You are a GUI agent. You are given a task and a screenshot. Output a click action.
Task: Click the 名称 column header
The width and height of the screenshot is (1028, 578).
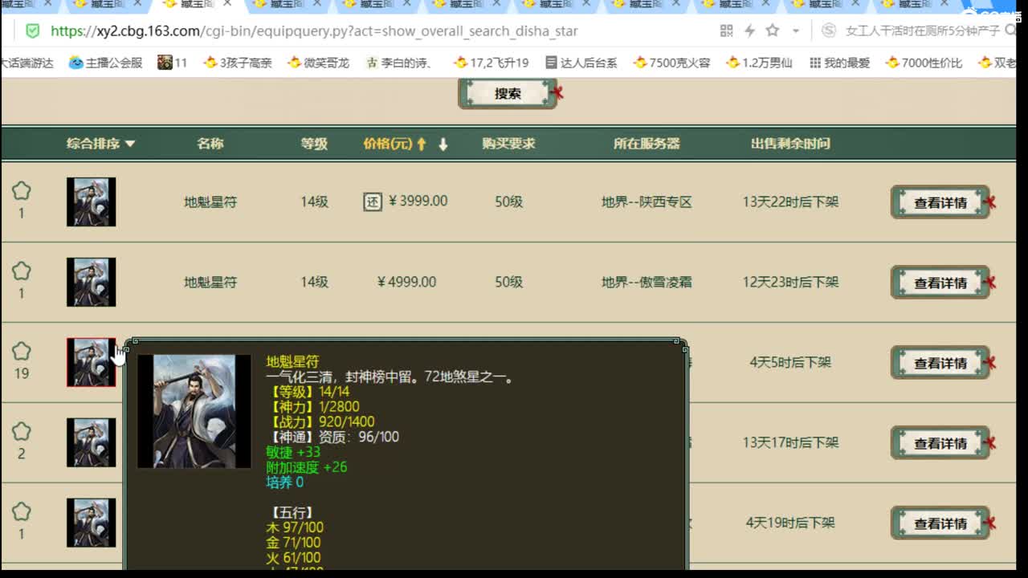tap(210, 144)
